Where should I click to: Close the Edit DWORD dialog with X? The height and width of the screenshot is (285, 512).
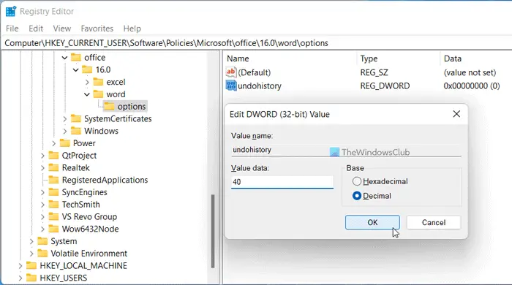click(456, 114)
